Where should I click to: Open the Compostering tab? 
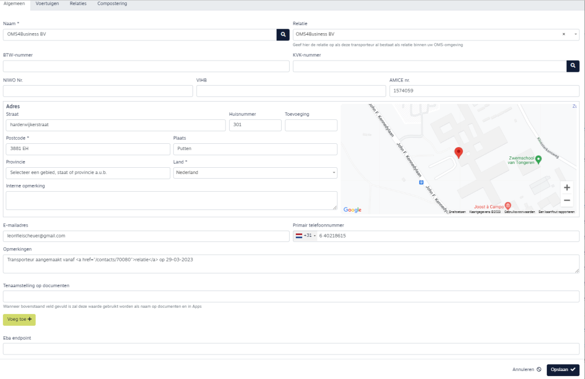pos(112,4)
